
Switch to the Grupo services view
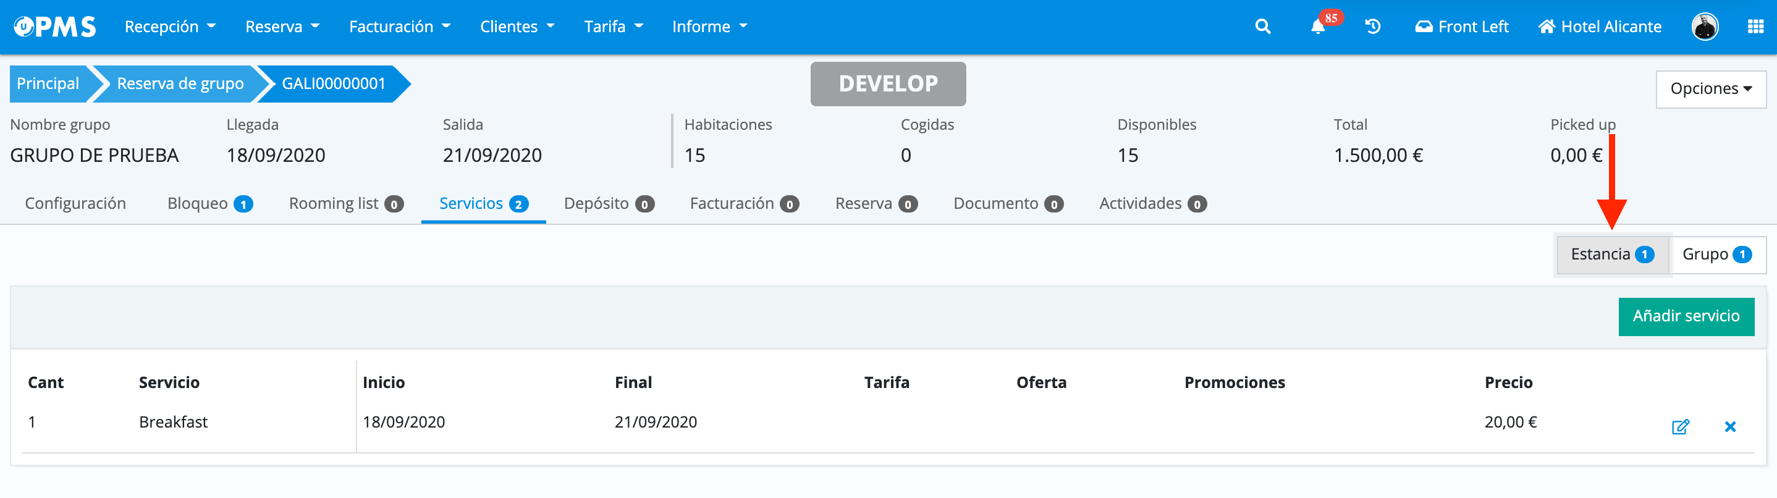[x=1716, y=255]
